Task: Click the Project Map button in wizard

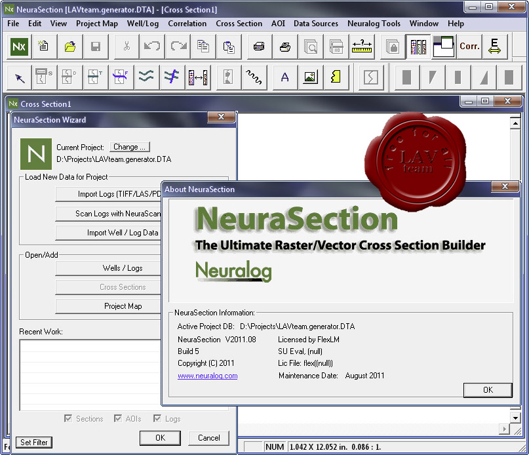Action: click(x=108, y=306)
